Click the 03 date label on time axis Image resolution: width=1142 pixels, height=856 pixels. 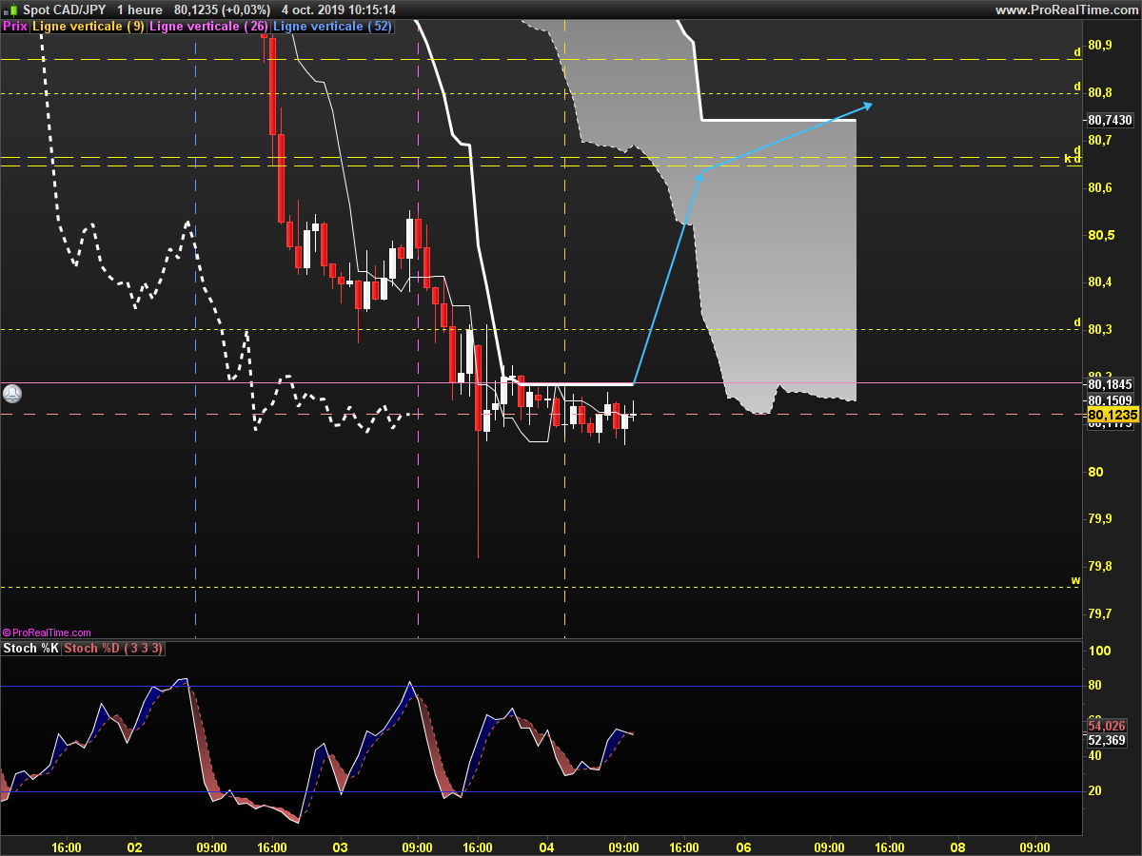tap(340, 846)
